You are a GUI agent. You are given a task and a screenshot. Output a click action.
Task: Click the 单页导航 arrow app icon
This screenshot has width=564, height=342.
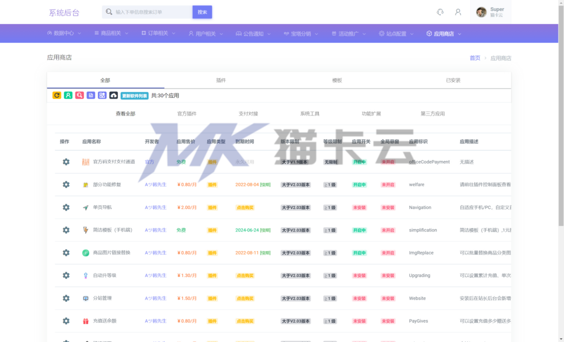click(x=85, y=207)
